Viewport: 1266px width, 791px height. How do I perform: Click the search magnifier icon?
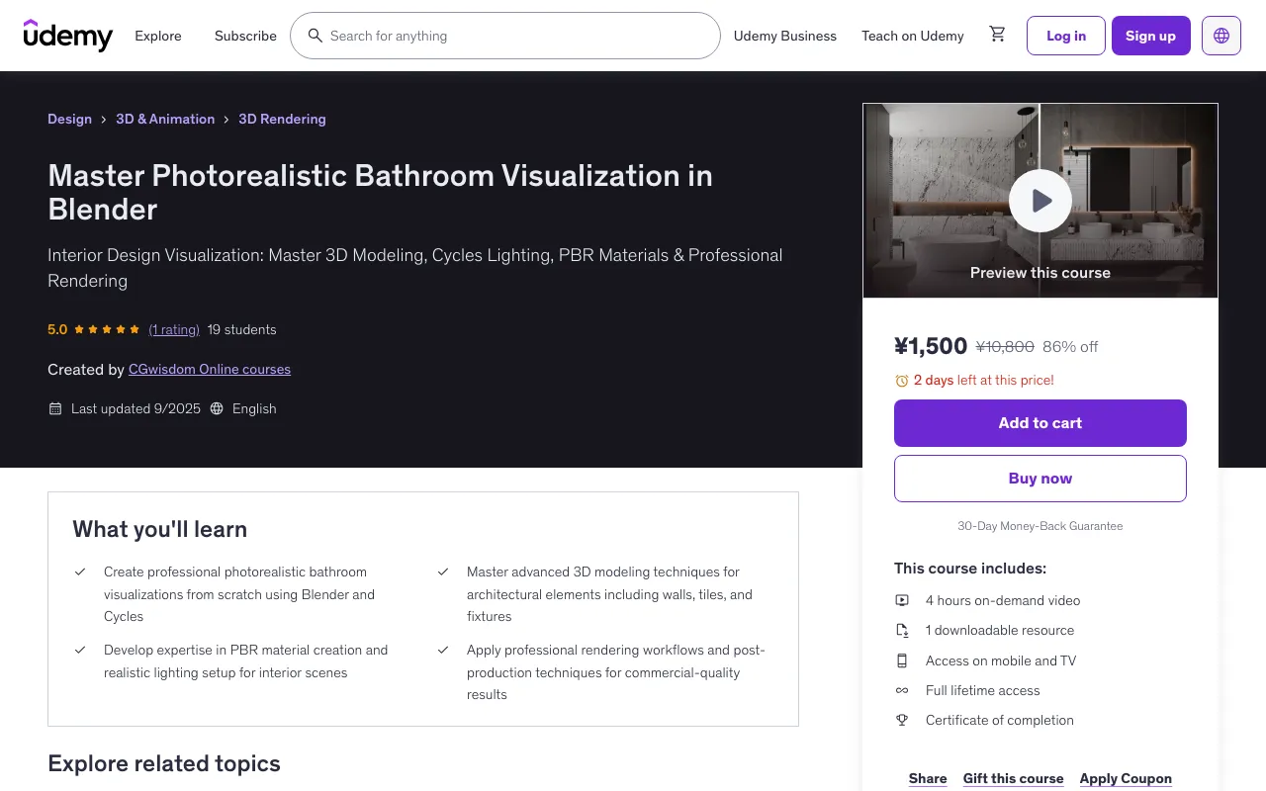[315, 36]
